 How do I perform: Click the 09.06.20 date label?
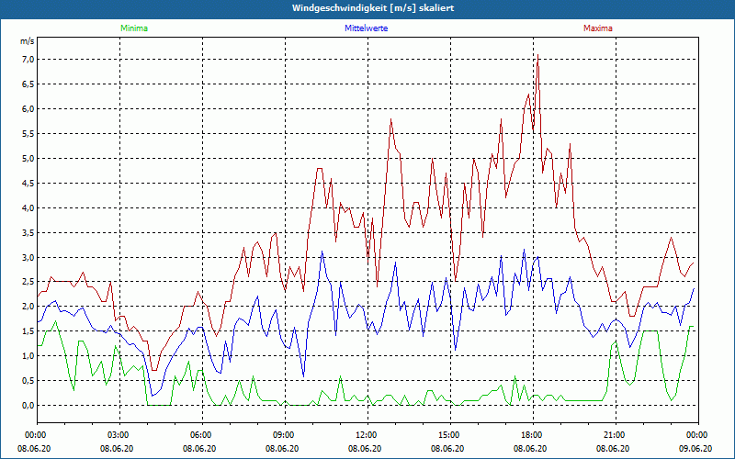tap(695, 449)
